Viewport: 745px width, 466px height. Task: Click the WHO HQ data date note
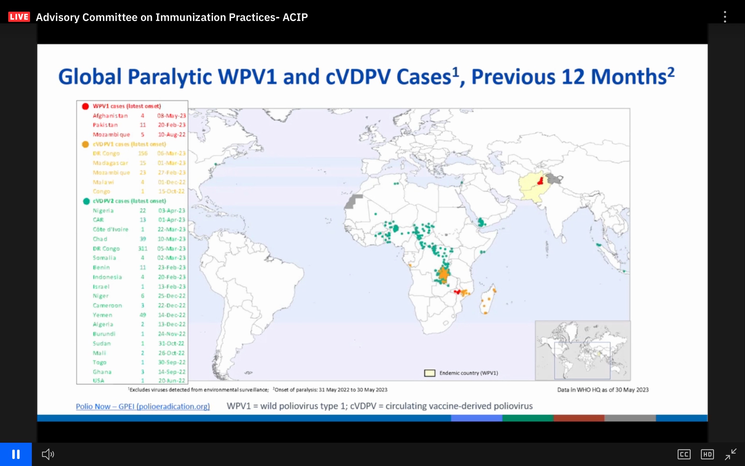(x=602, y=390)
